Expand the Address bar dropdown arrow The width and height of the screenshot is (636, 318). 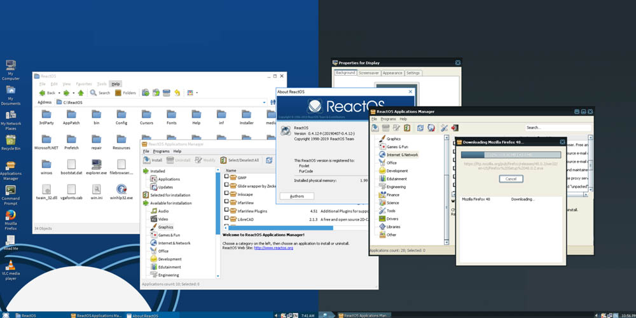tap(265, 102)
